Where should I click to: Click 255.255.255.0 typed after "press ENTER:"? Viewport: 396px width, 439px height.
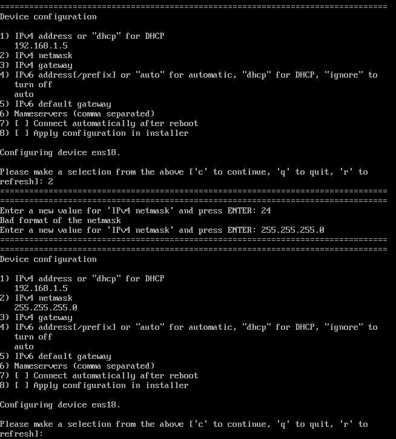292,230
